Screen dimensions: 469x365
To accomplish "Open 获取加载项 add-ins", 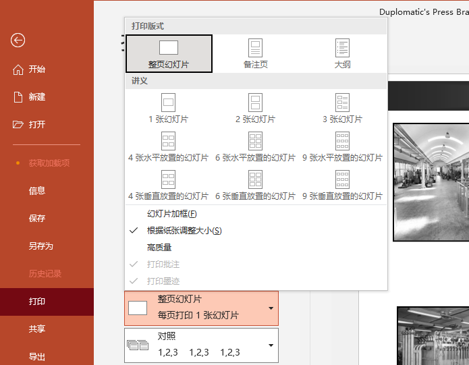I will click(47, 163).
